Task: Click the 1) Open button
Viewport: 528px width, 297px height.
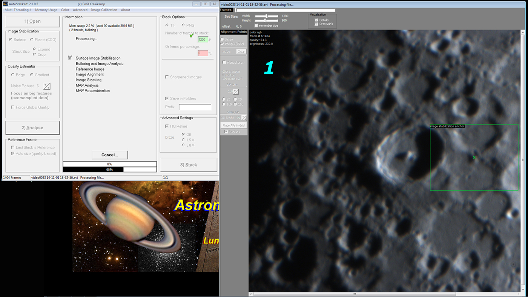Action: pyautogui.click(x=33, y=21)
